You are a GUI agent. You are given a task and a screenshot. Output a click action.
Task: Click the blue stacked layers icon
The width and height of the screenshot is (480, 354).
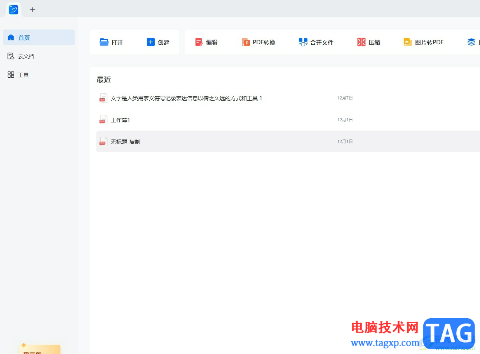pos(471,42)
